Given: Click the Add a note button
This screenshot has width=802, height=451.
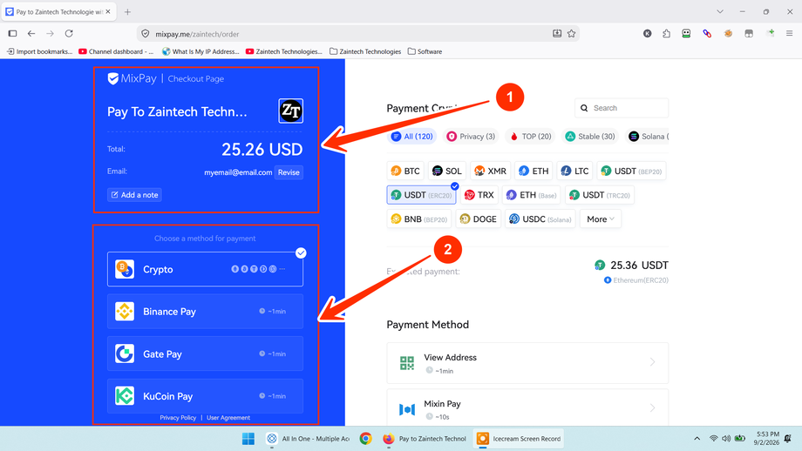Looking at the screenshot, I should [134, 195].
